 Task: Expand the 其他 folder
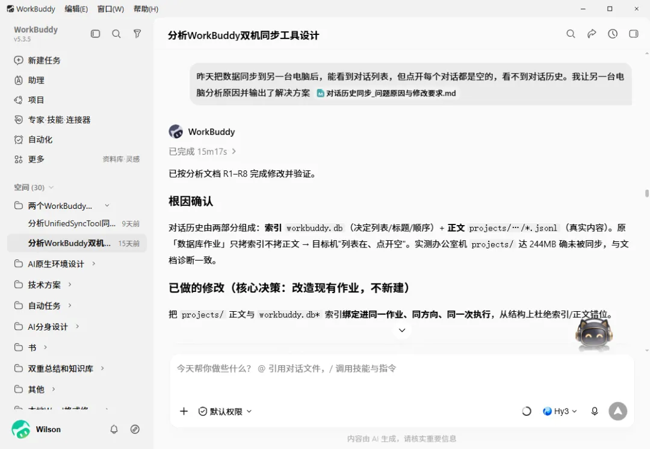pos(54,389)
